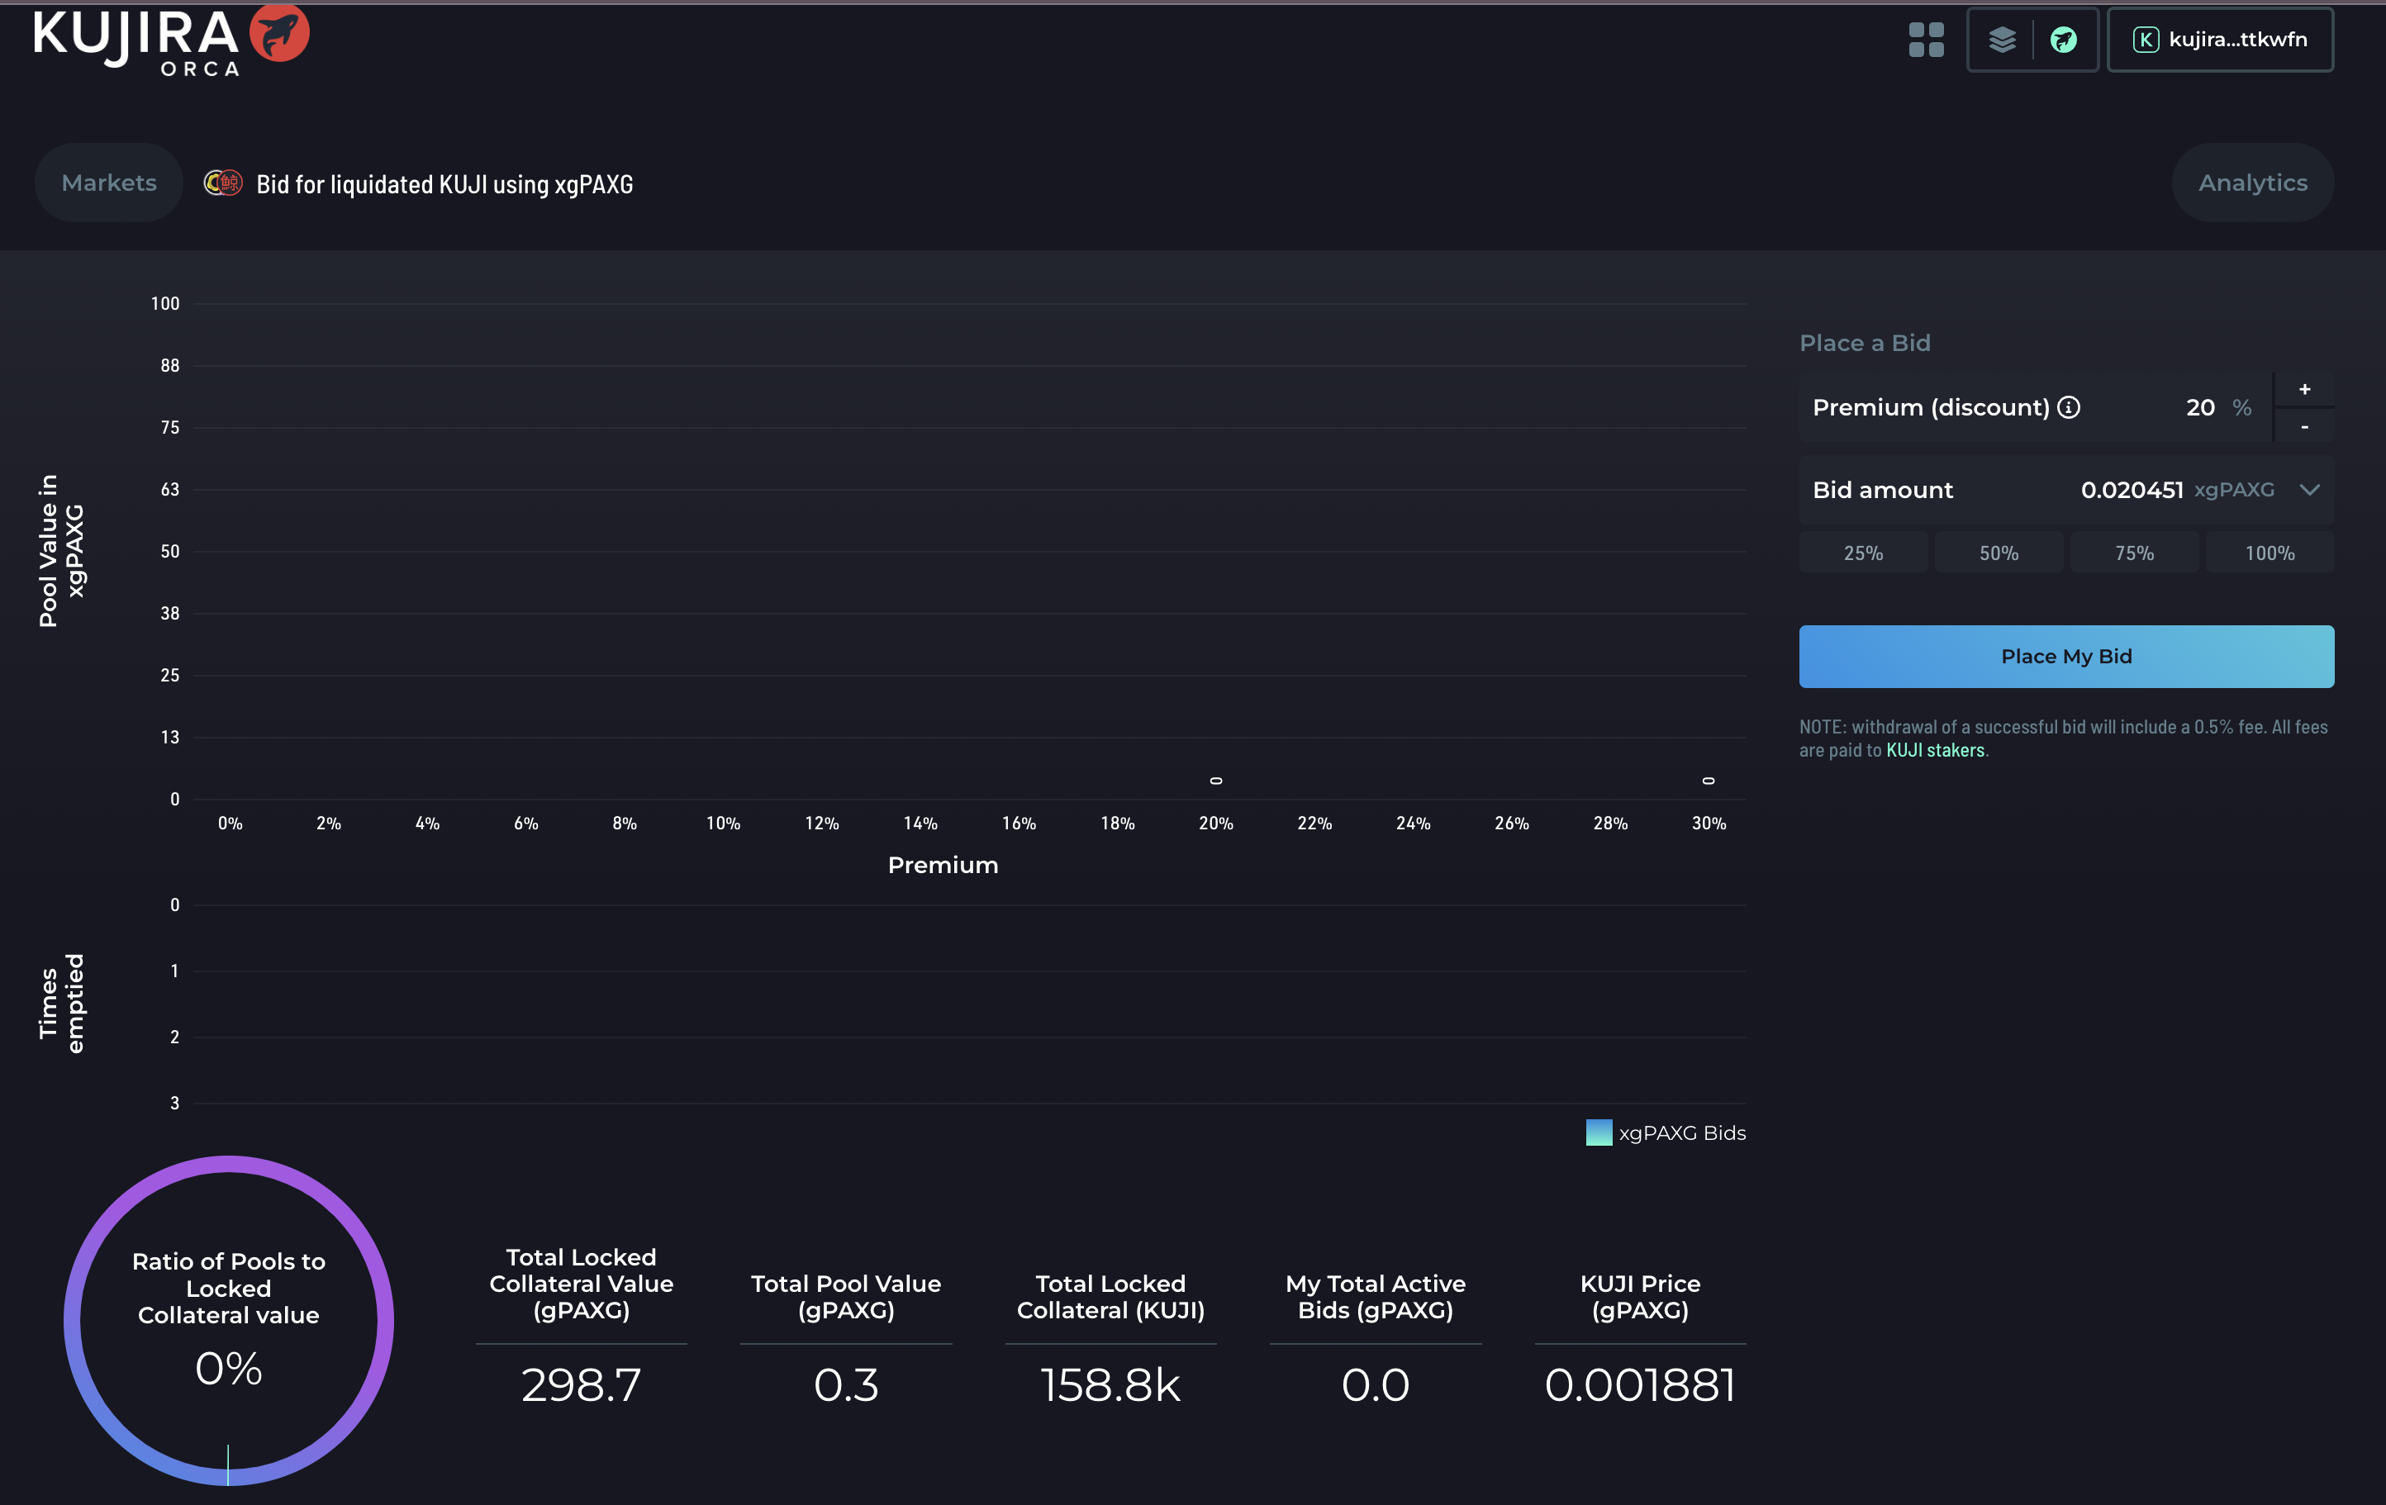Click the wallet K icon
Viewport: 2386px width, 1505px height.
(x=2146, y=40)
